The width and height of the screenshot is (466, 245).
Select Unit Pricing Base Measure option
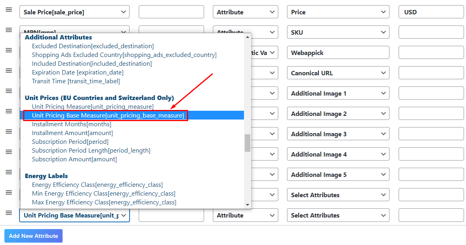tap(108, 116)
